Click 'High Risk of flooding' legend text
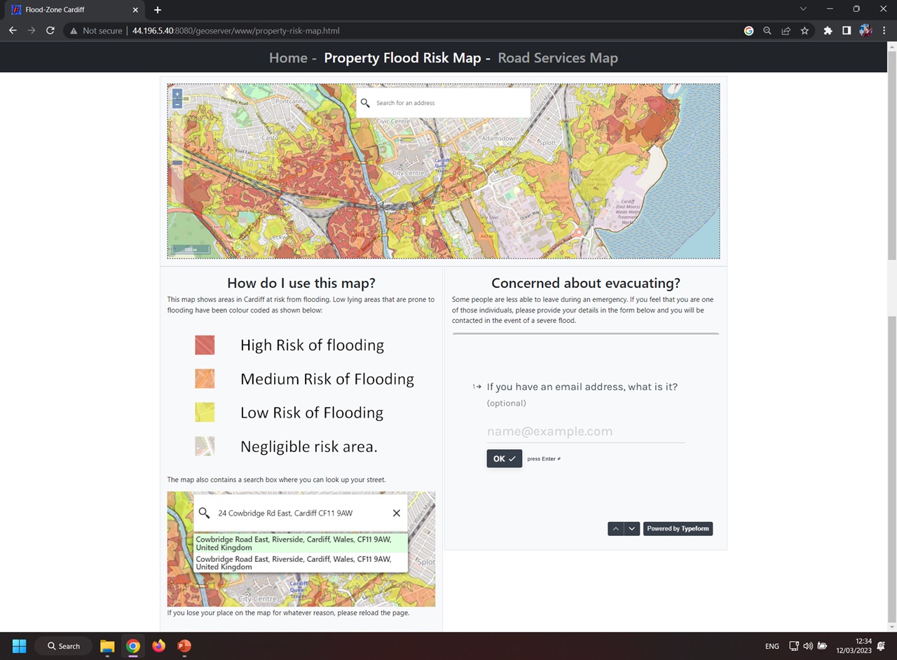Screen dimensions: 897x660 pyautogui.click(x=312, y=345)
